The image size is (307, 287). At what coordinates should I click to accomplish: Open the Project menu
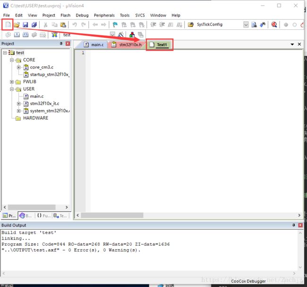tap(49, 15)
